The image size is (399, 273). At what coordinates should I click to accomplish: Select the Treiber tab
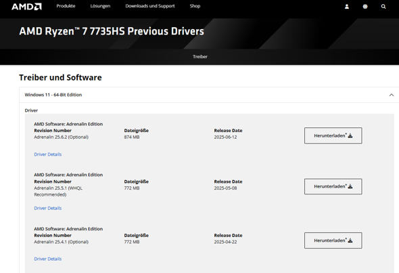click(200, 57)
